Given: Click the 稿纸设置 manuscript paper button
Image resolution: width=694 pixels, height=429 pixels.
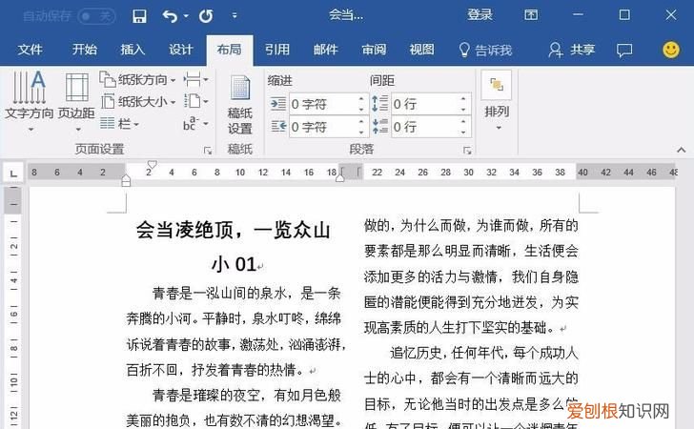Looking at the screenshot, I should [x=240, y=106].
